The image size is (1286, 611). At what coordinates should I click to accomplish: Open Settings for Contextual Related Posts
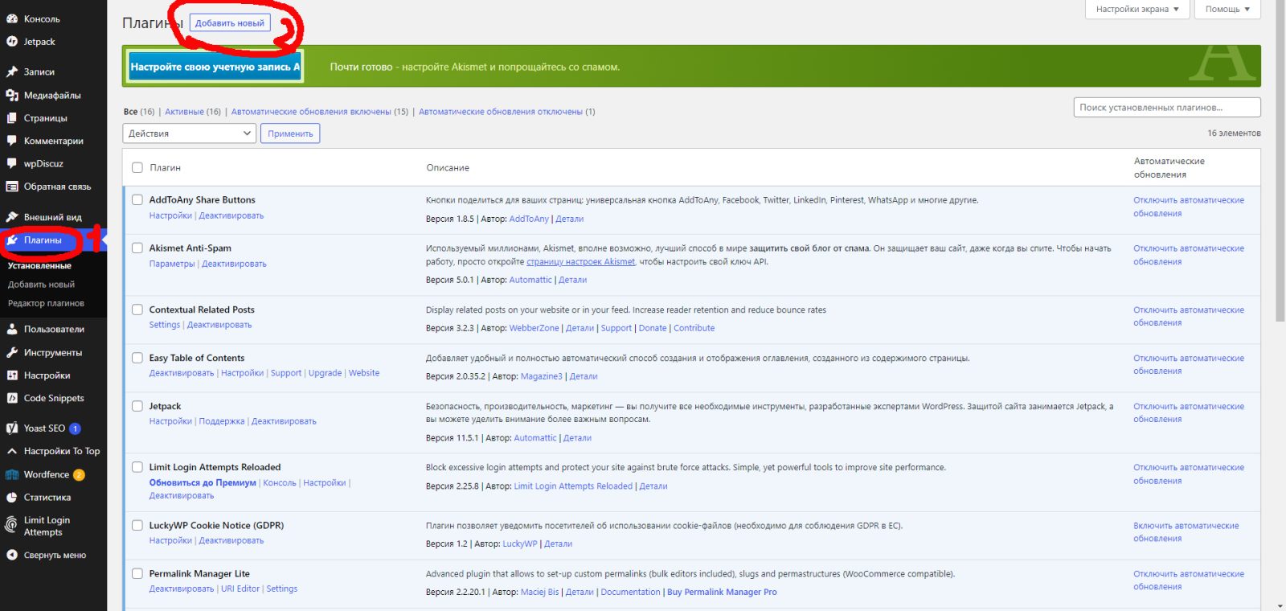click(165, 325)
